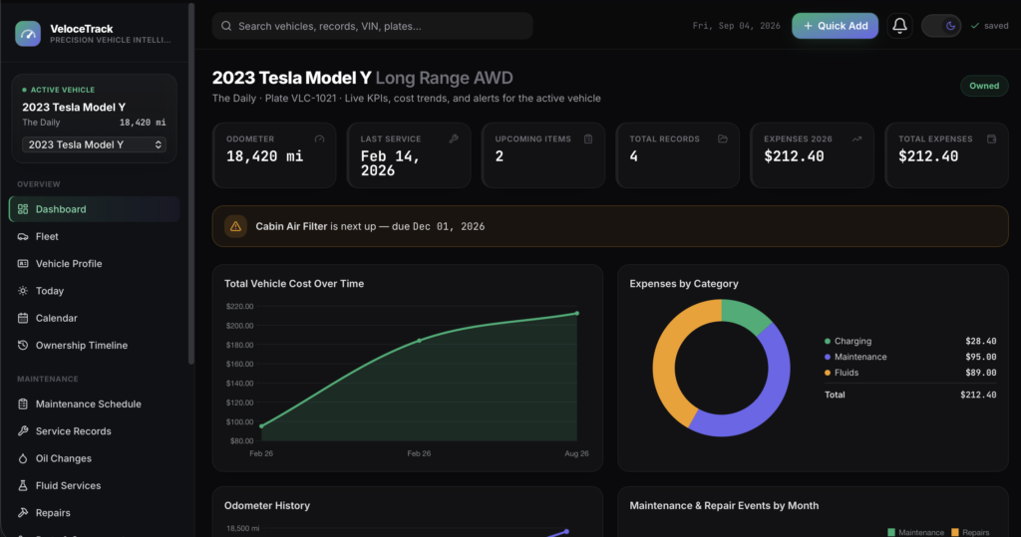The width and height of the screenshot is (1021, 537).
Task: Open Maintenance Schedule page
Action: point(95,403)
